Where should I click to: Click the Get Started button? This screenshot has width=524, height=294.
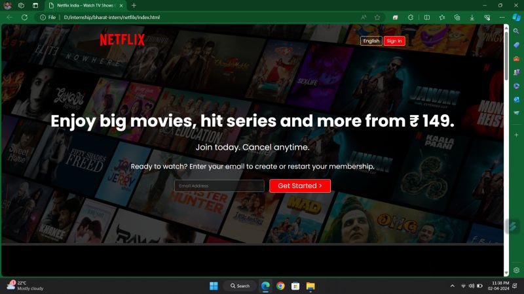pyautogui.click(x=300, y=186)
